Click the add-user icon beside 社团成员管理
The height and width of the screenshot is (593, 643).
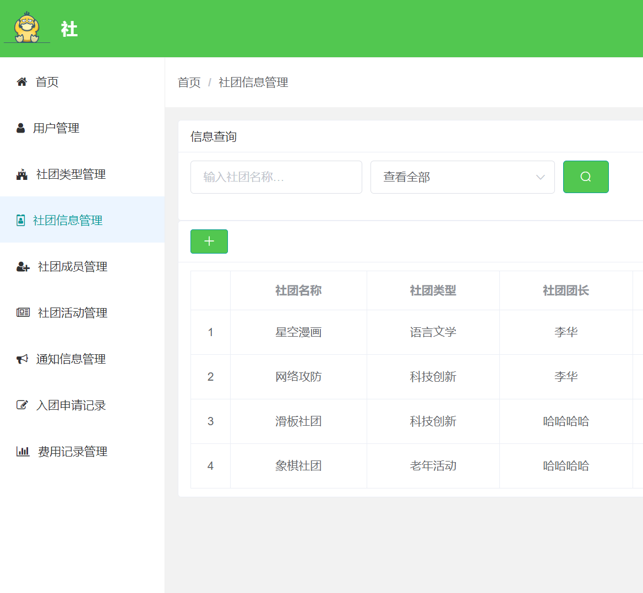click(x=23, y=267)
